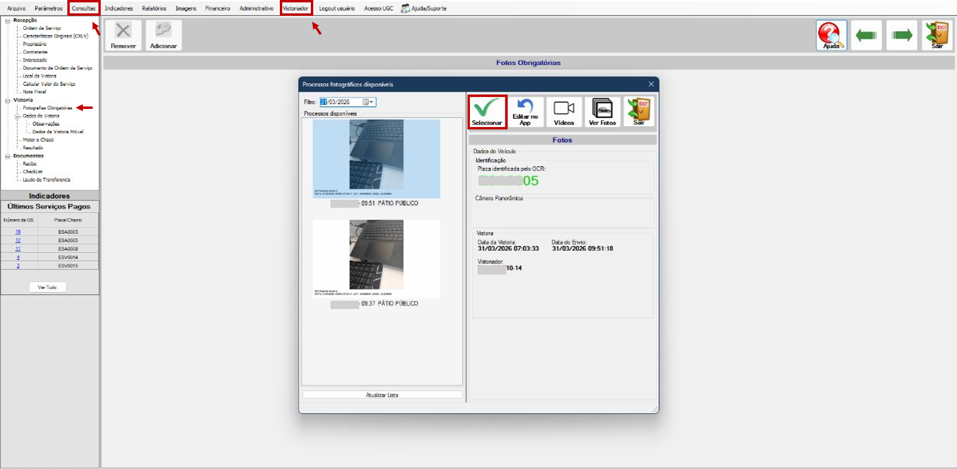This screenshot has width=957, height=469.
Task: Select Ordem de Serviço tree item
Action: 42,28
